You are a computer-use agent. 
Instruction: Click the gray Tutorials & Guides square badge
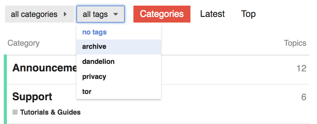(x=15, y=112)
